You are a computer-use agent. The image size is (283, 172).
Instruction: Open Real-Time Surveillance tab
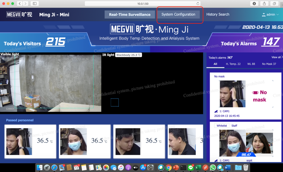click(x=129, y=15)
